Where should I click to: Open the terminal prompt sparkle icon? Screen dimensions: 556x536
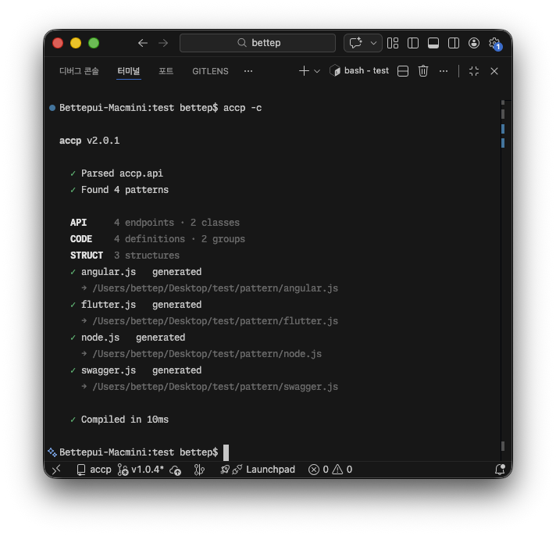tap(52, 452)
